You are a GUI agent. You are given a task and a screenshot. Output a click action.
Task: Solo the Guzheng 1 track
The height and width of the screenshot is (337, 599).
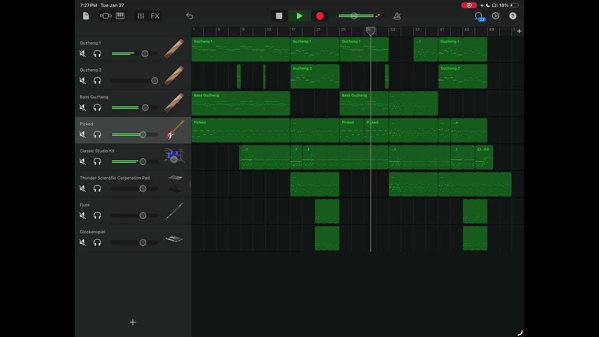click(97, 54)
